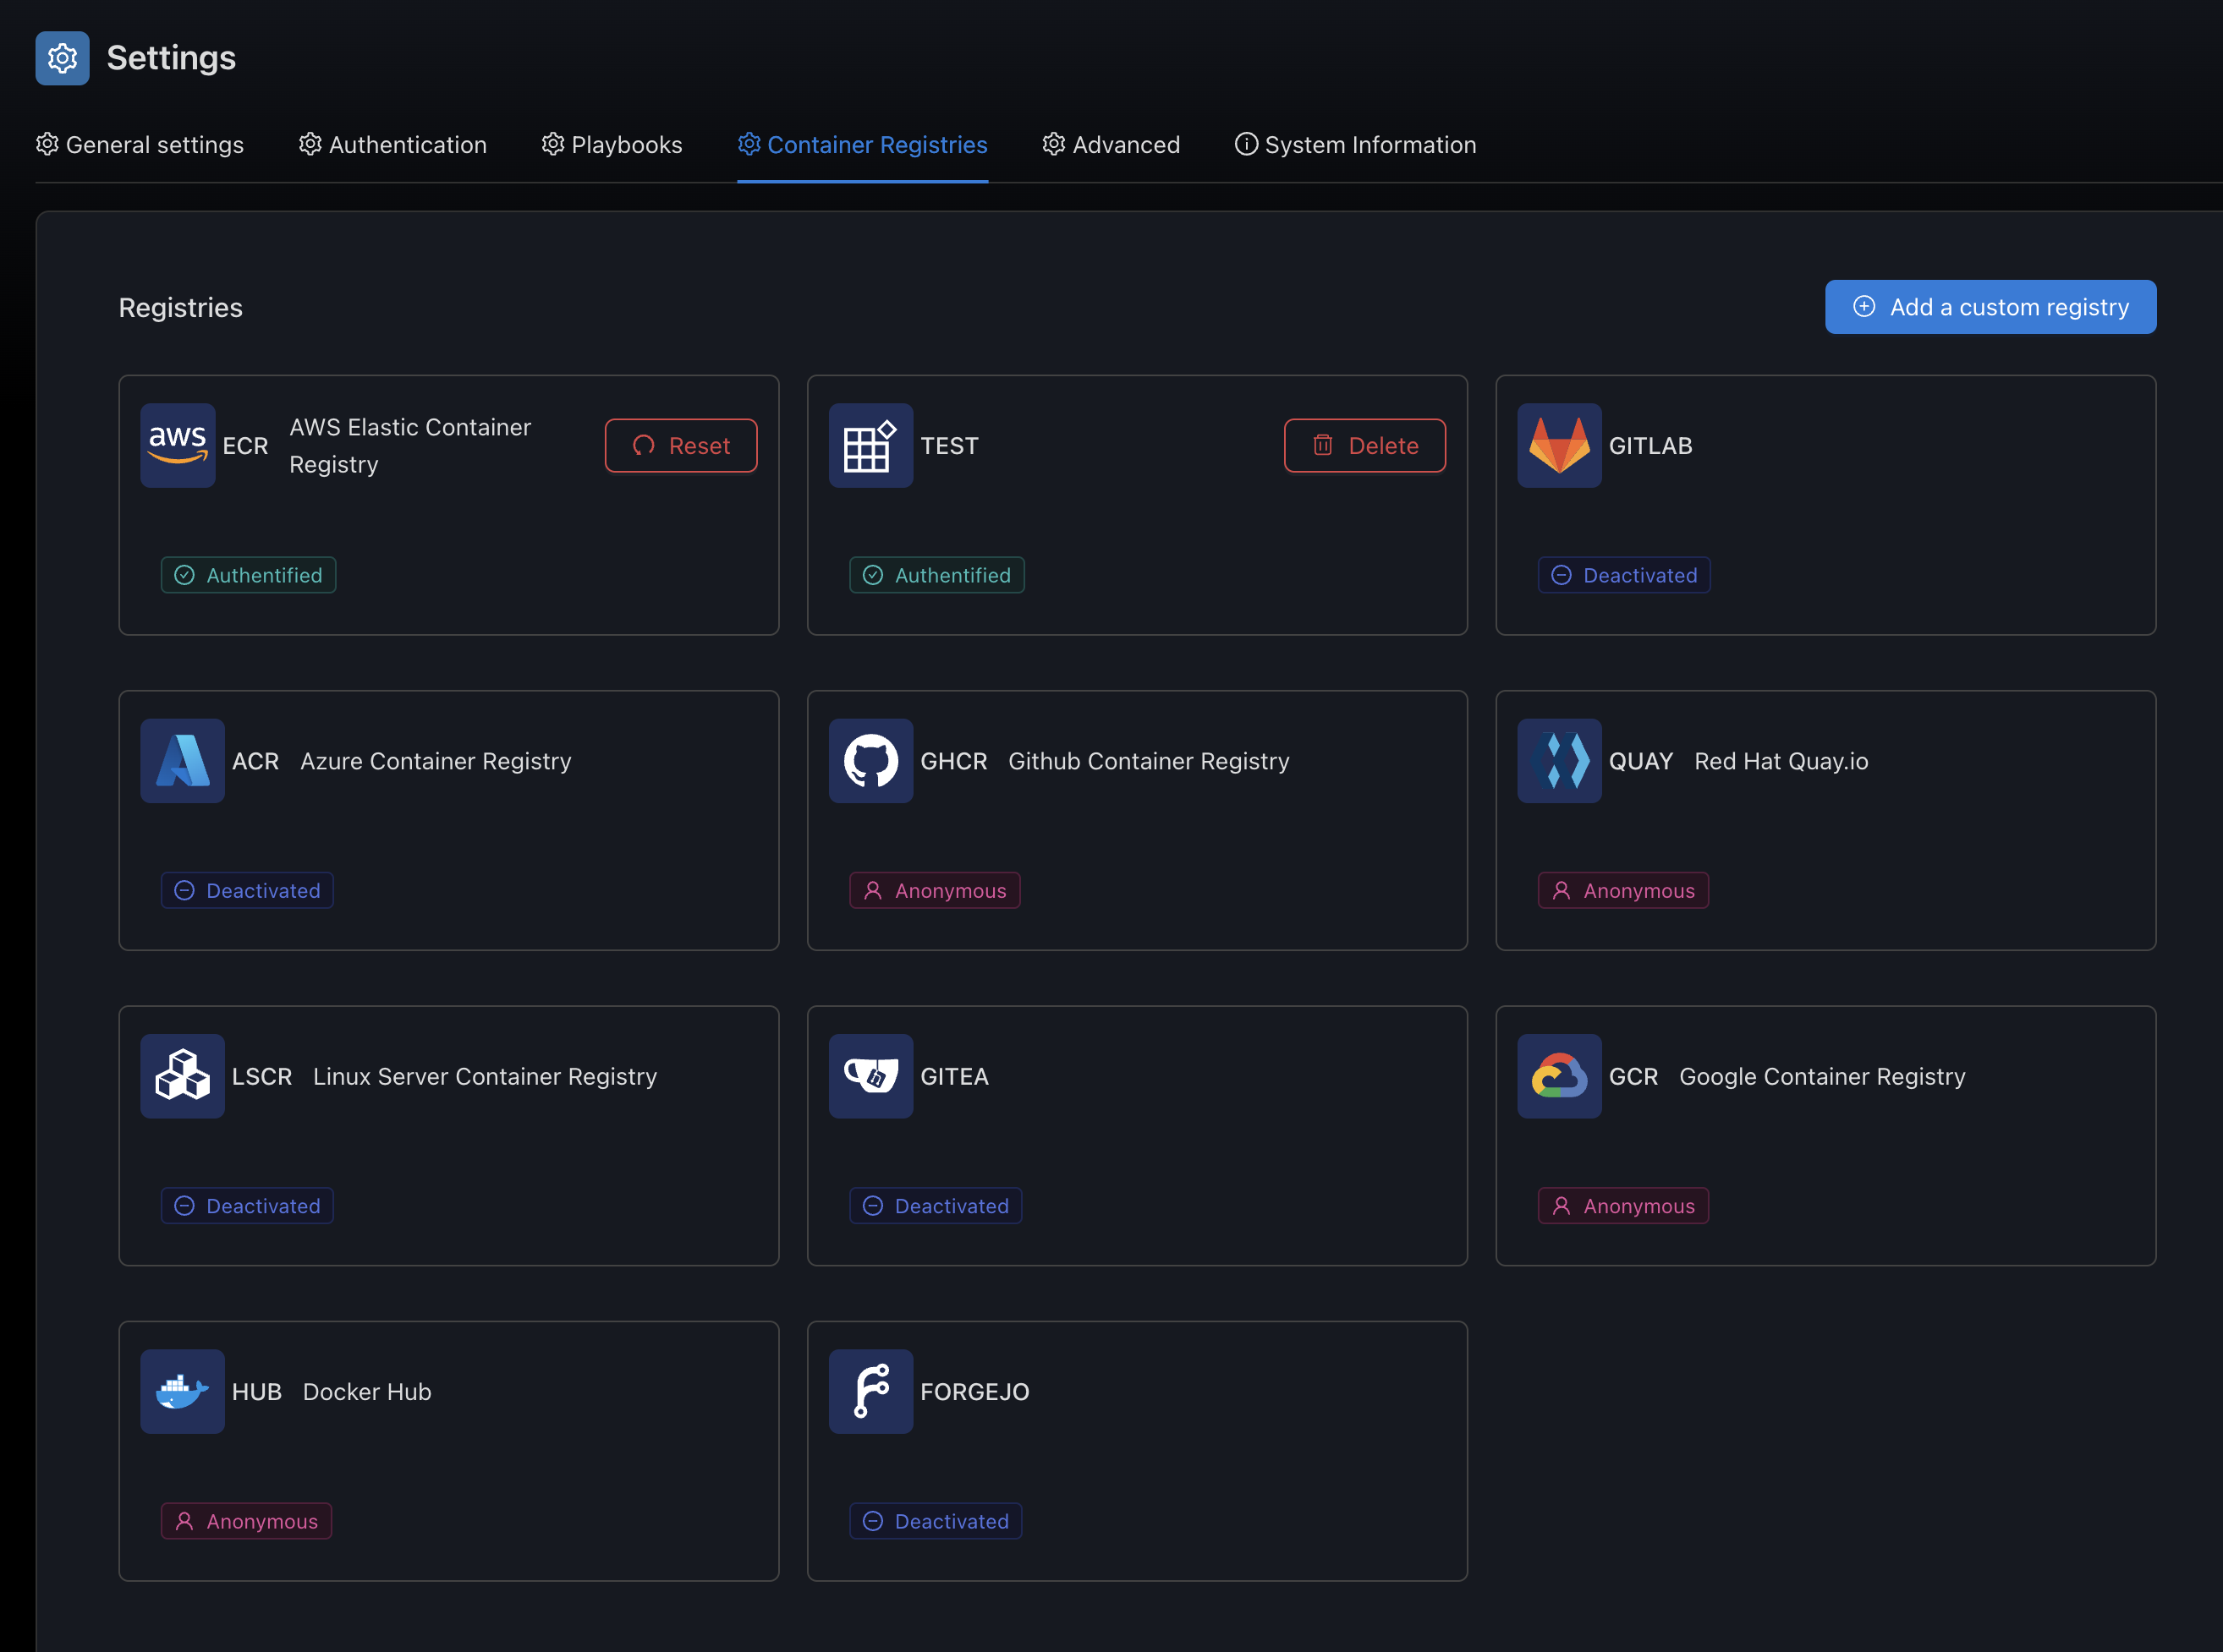
Task: Switch to the Authentication tab
Action: pos(392,145)
